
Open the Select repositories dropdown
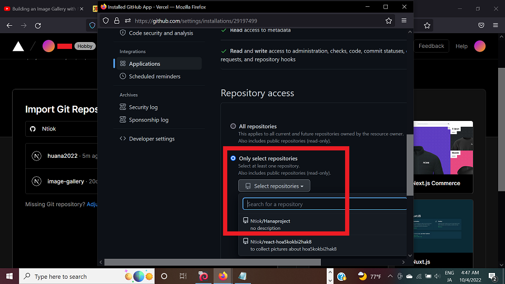coord(274,186)
